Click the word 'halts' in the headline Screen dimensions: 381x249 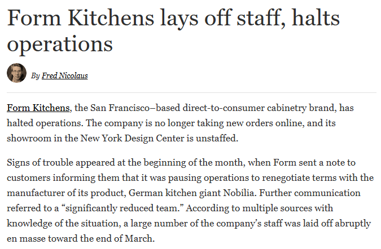coord(316,17)
